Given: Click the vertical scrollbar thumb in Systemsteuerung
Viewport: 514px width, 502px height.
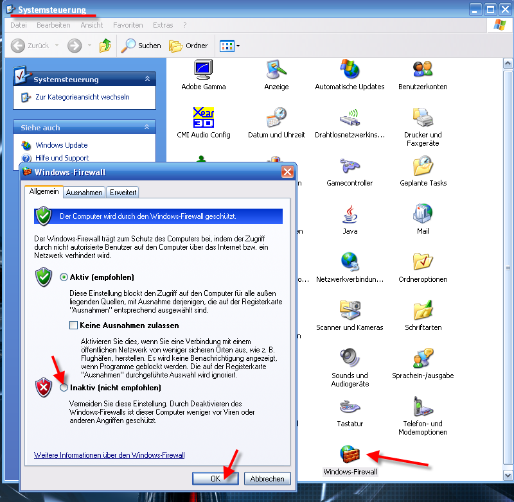Looking at the screenshot, I should coord(508,268).
